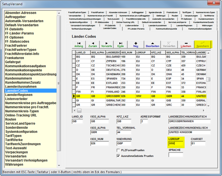Delete the record with Löschen
The image size is (222, 176).
(x=186, y=44)
